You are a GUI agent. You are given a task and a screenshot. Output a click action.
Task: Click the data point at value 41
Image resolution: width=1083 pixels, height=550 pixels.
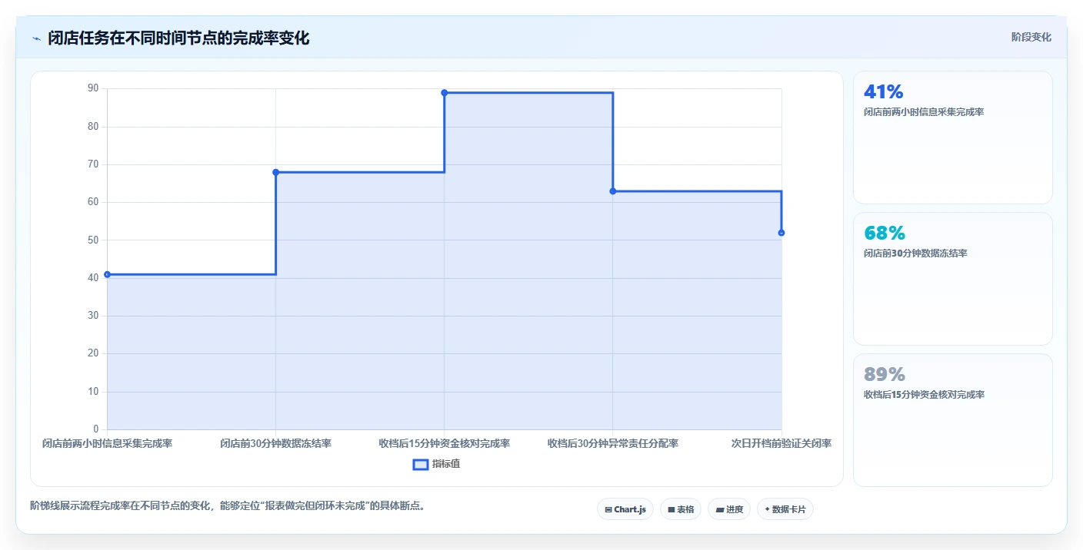coord(107,274)
